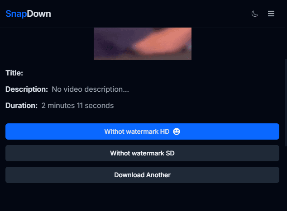Click the video preview thumbnail
Image resolution: width=287 pixels, height=211 pixels.
pos(143,44)
